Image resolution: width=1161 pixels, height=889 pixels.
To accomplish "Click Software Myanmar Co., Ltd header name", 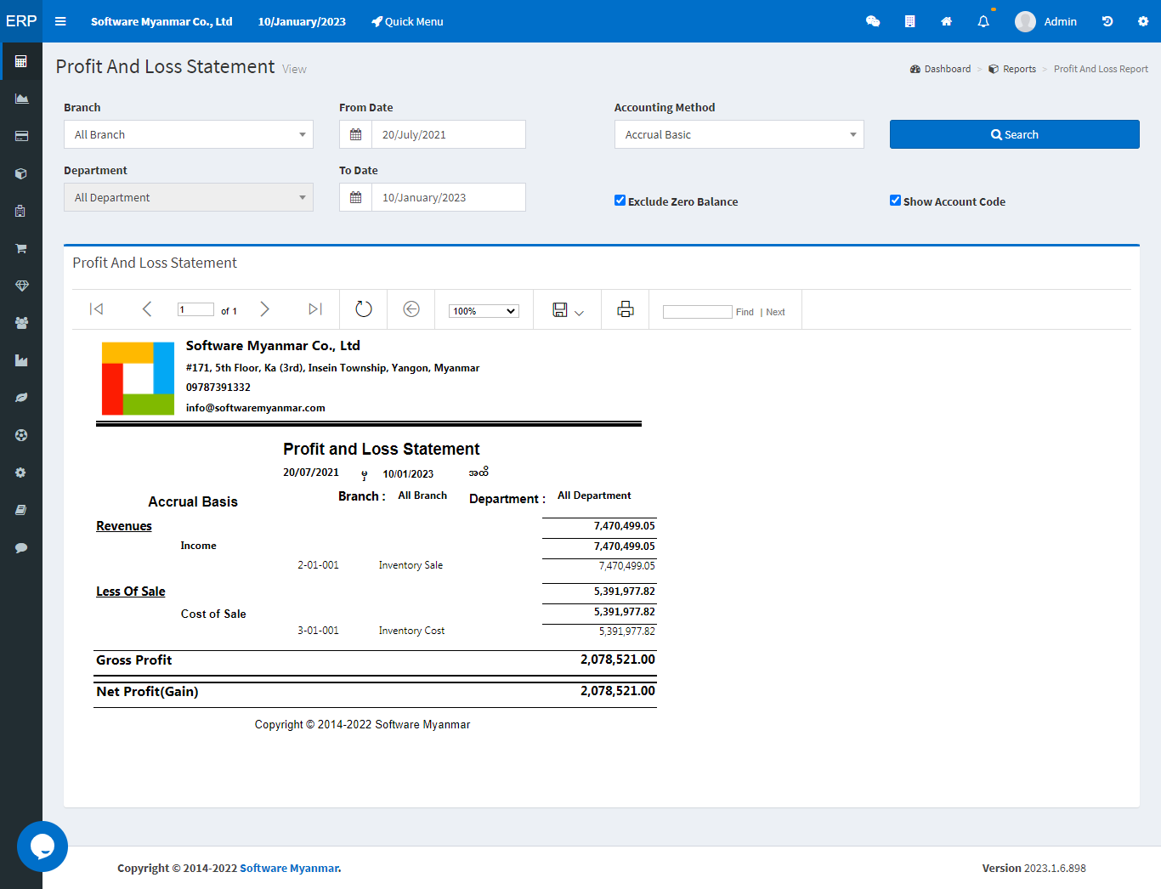I will coord(161,21).
